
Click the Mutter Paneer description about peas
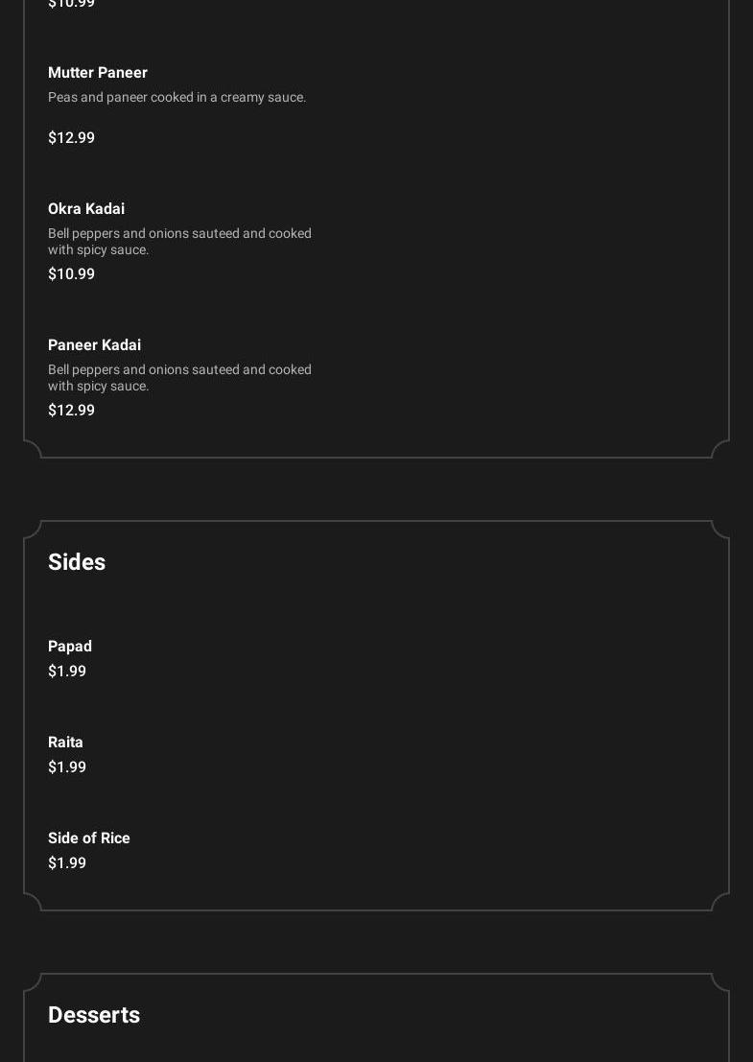176,97
